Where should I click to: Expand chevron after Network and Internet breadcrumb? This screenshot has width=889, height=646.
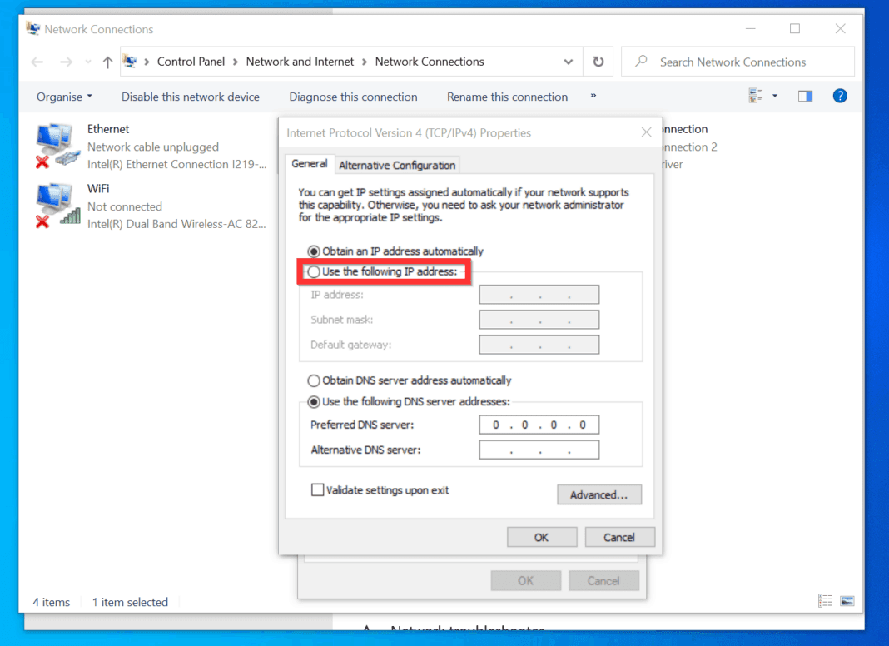point(364,62)
